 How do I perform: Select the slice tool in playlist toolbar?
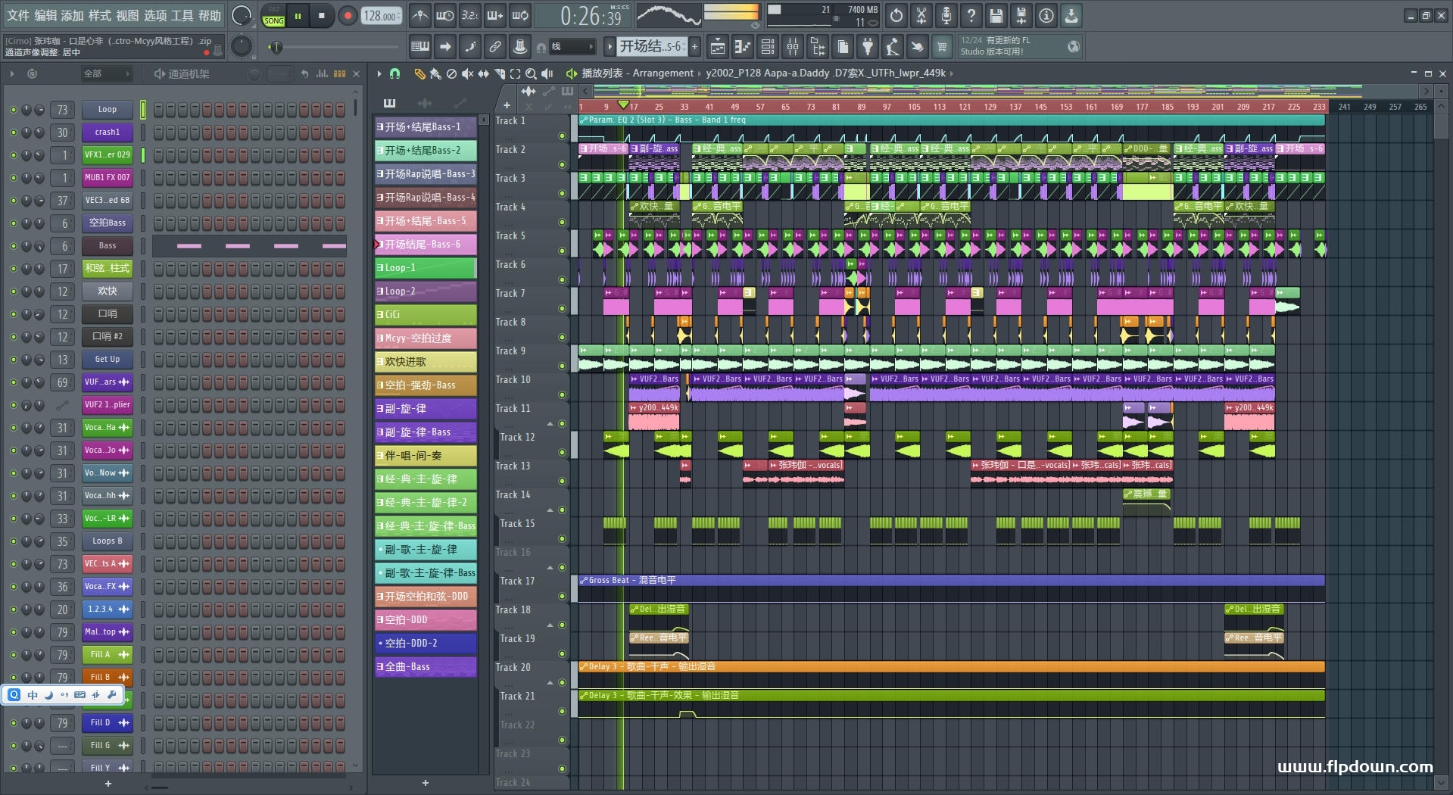click(x=499, y=73)
